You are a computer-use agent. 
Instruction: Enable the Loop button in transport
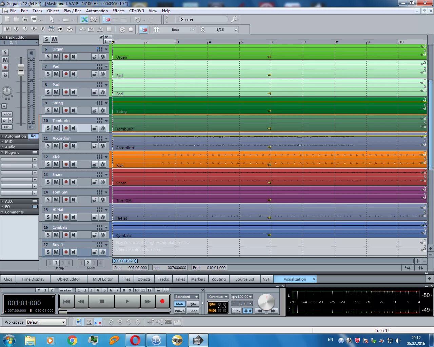click(193, 311)
